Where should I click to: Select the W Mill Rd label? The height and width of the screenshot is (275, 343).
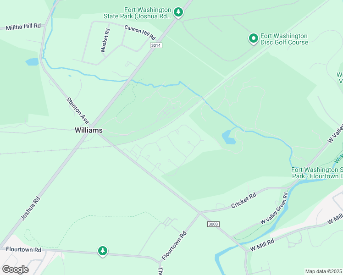click(262, 245)
